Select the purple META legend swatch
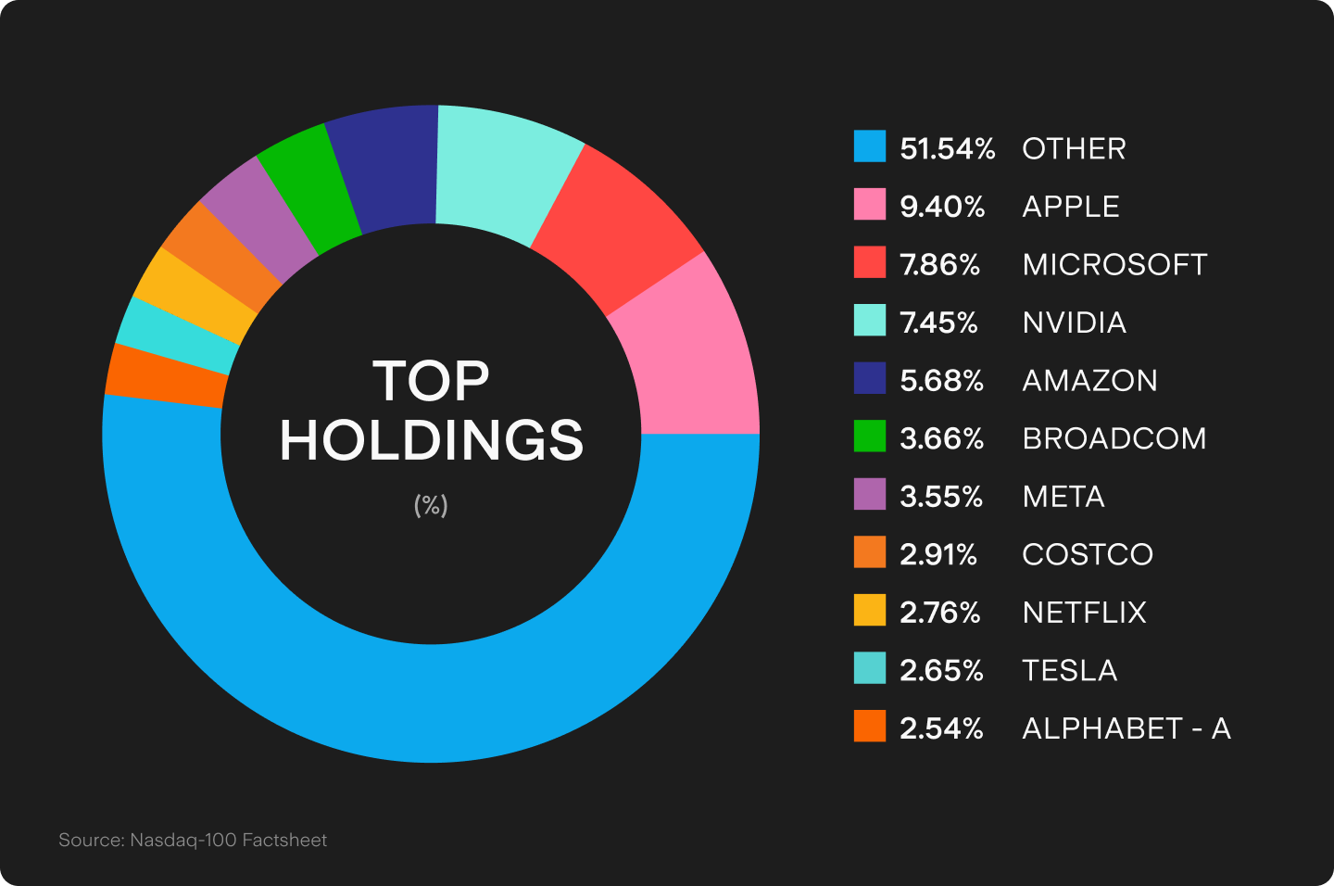1334x886 pixels. tap(869, 495)
